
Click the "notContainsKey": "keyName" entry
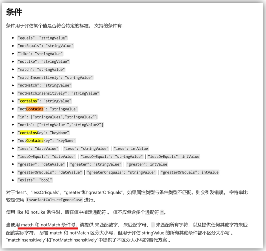coord(47,141)
